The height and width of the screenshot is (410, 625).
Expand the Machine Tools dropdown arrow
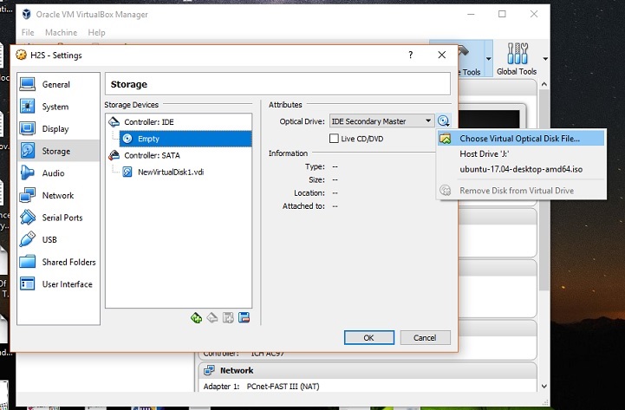click(488, 59)
